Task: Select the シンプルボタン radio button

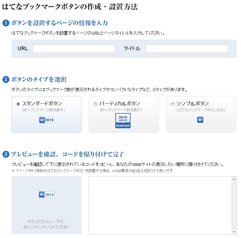Action: (x=173, y=104)
